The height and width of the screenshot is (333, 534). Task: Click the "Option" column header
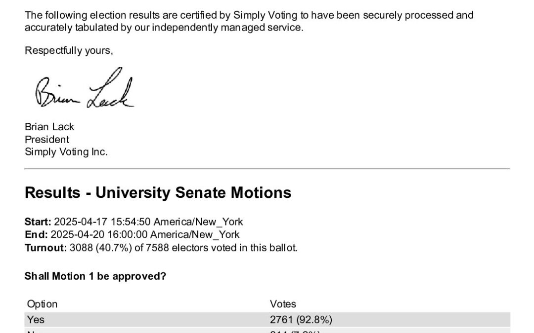coord(42,304)
